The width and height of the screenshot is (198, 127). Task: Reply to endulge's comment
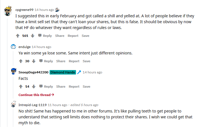pyautogui.click(x=46, y=61)
